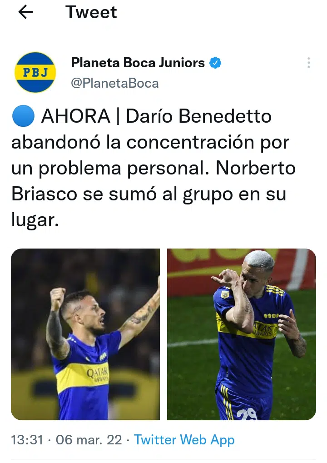Click the 13:31 · 06 mar. 22 timestamp
This screenshot has width=327, height=463.
tap(66, 440)
